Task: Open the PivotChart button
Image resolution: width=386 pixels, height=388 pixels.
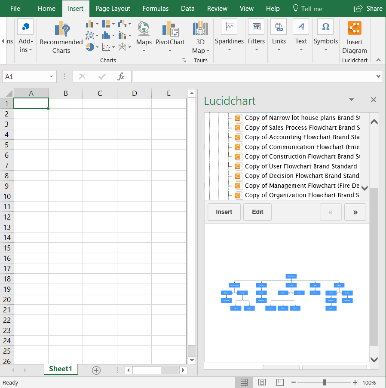Action: [x=170, y=37]
